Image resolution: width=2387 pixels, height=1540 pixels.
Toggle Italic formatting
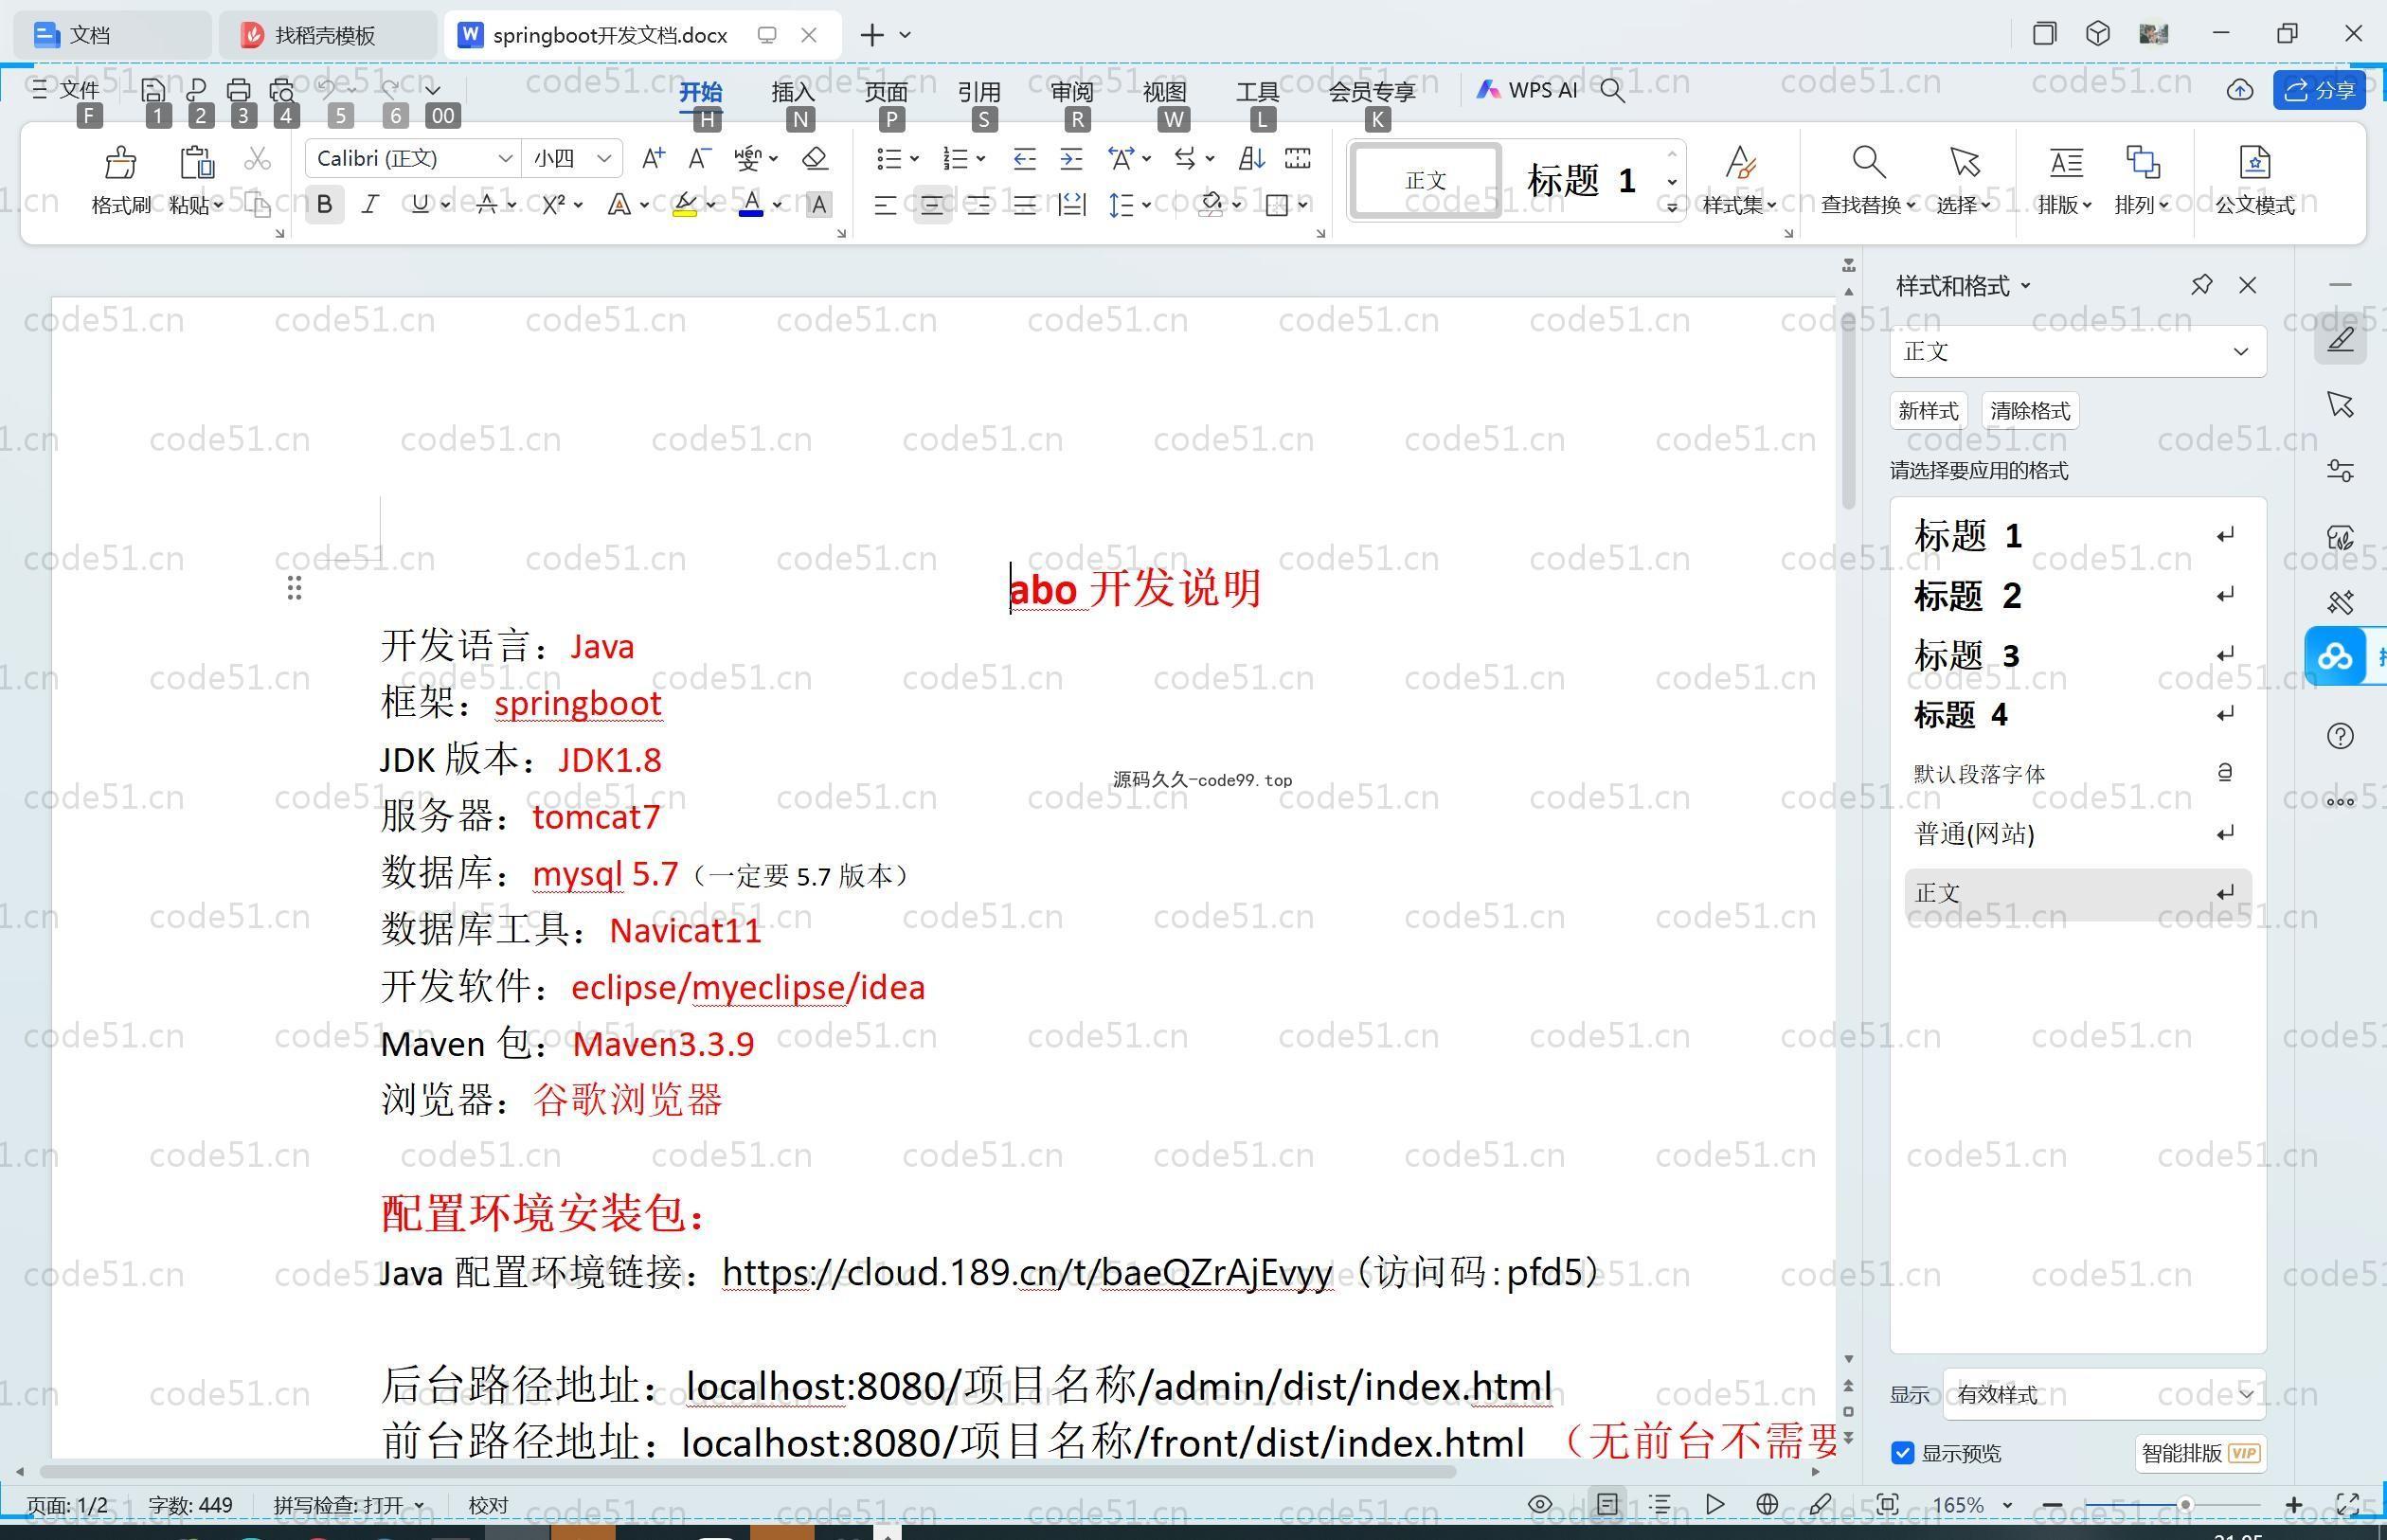tap(370, 205)
